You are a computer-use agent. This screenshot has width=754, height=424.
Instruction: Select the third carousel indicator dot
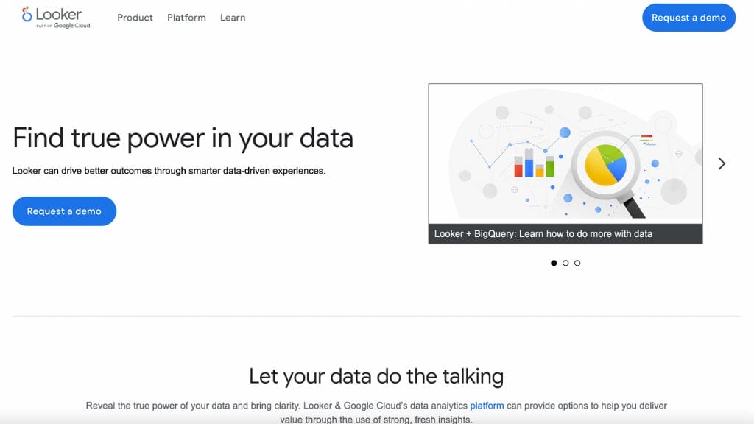click(x=577, y=263)
